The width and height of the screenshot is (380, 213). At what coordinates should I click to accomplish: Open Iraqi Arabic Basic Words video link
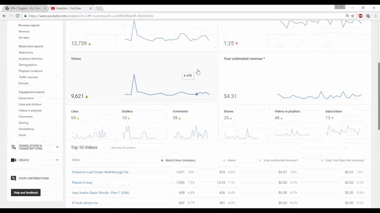coord(100,193)
